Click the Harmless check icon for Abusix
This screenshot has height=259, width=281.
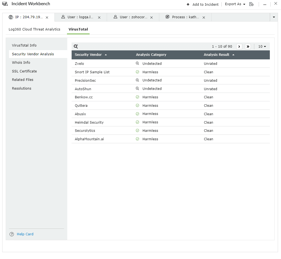pyautogui.click(x=137, y=114)
